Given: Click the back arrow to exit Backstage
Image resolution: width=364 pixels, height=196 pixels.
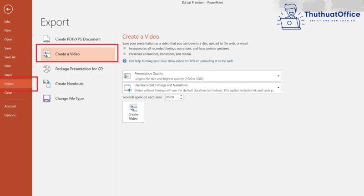Looking at the screenshot, I should [8, 9].
